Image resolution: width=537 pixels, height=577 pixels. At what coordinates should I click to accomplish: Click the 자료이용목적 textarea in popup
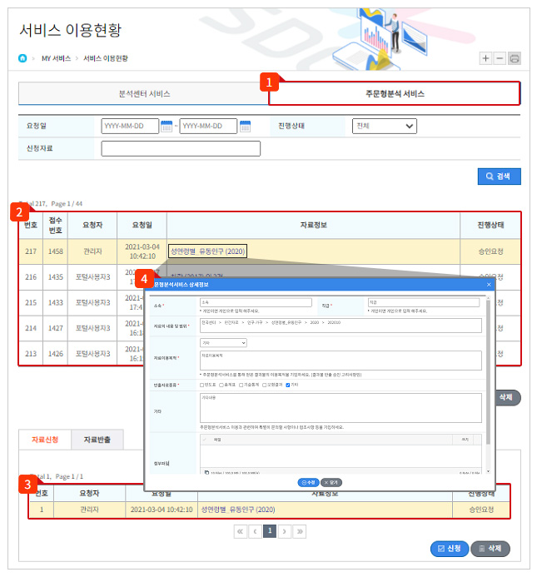tap(341, 361)
